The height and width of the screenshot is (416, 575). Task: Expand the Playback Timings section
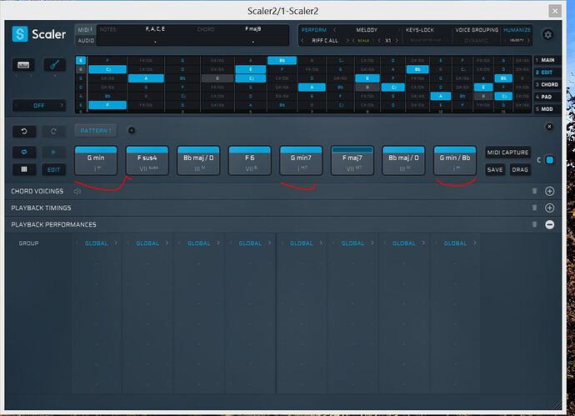(549, 208)
